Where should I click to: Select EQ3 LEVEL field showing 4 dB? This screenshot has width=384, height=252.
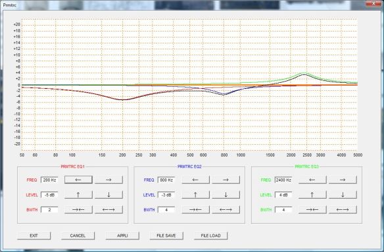click(283, 195)
